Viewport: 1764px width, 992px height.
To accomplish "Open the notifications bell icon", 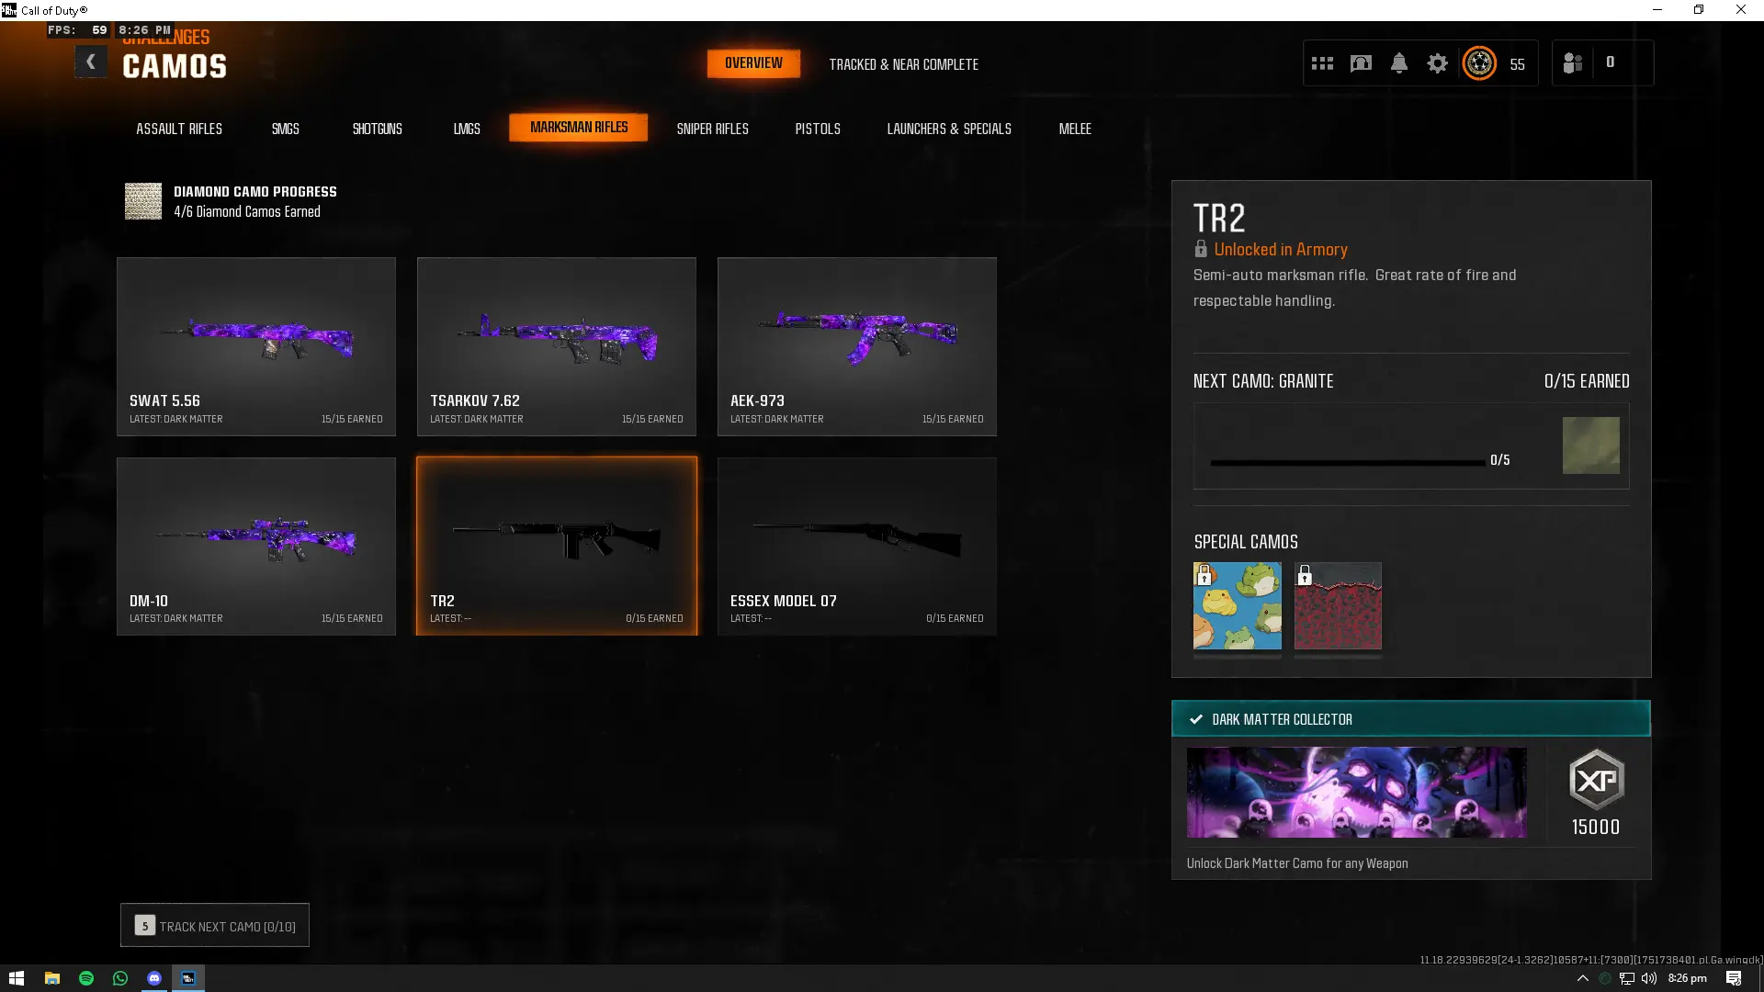I will click(1398, 63).
